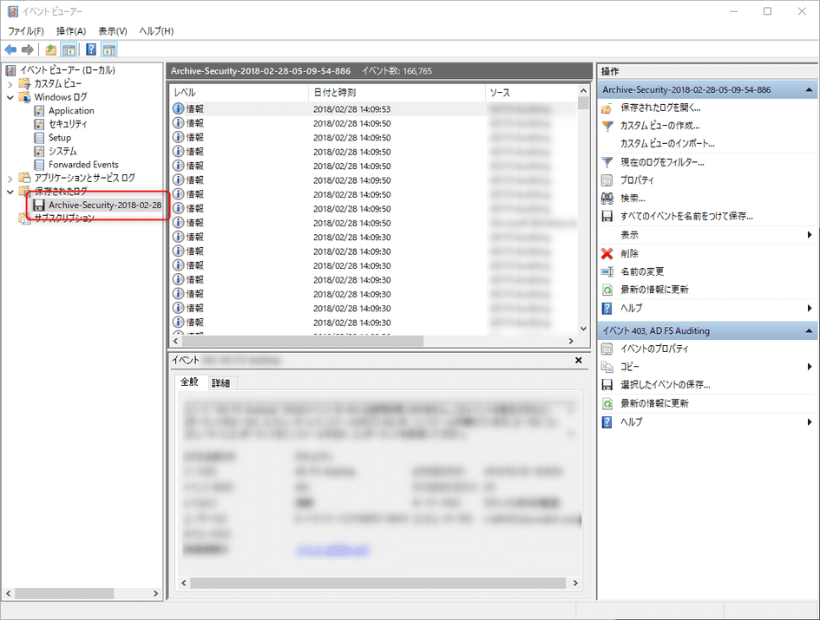The image size is (820, 620).
Task: Collapse the Archive-Security actions section arrow
Action: (x=810, y=89)
